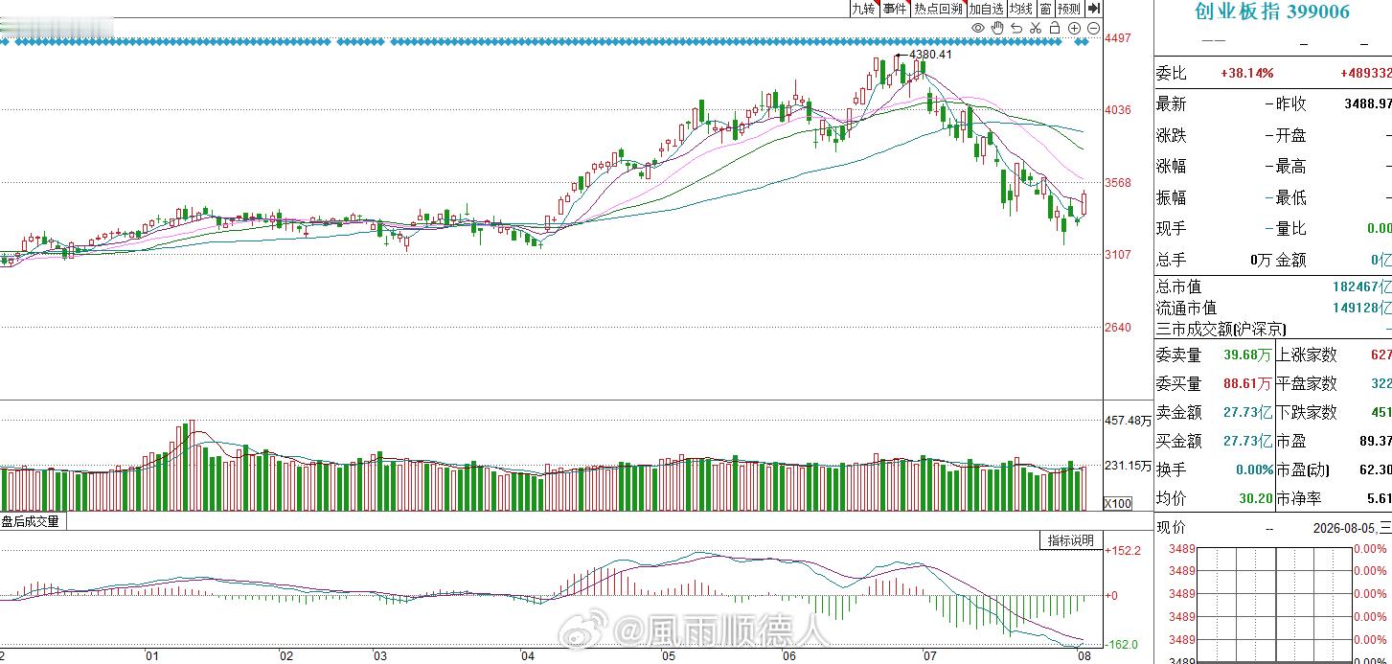Click the 总市值 row label
Screen dimensions: 1392x664
[x=1178, y=286]
